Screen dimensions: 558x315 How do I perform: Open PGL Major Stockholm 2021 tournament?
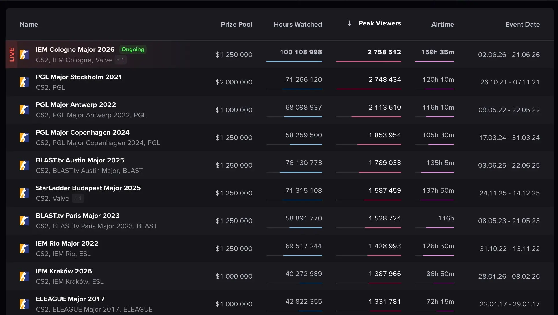click(x=79, y=77)
